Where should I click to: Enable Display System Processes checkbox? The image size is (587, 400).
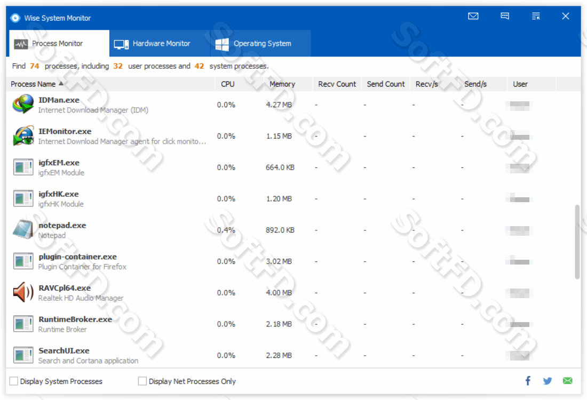coord(14,381)
